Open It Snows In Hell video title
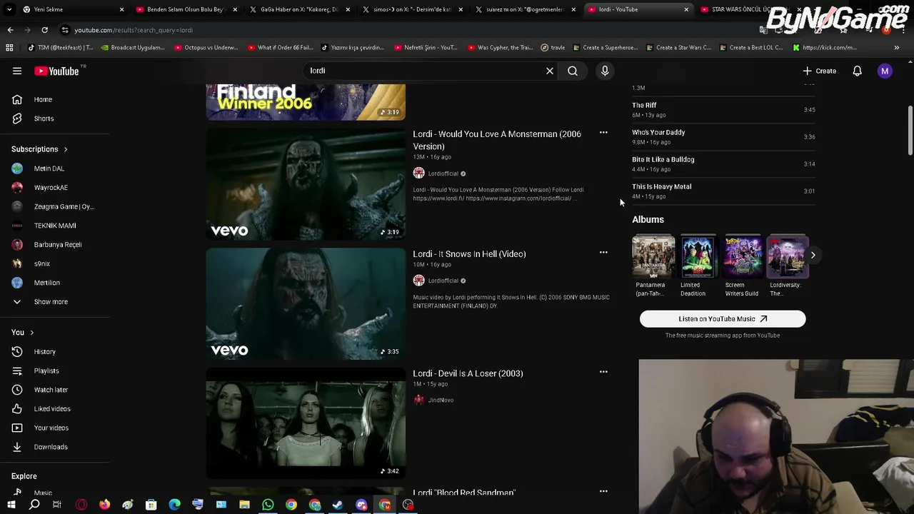 pyautogui.click(x=469, y=253)
